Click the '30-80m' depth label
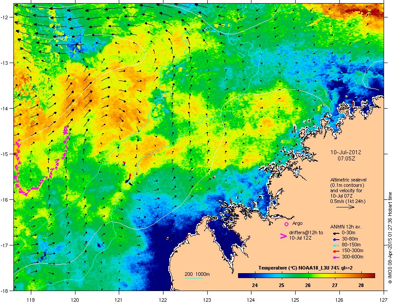This screenshot has height=304, width=393. pos(350,239)
